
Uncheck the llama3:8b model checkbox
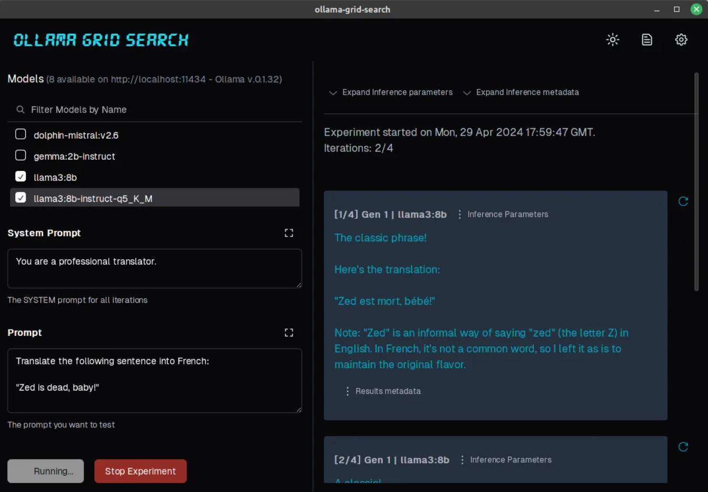pos(20,176)
